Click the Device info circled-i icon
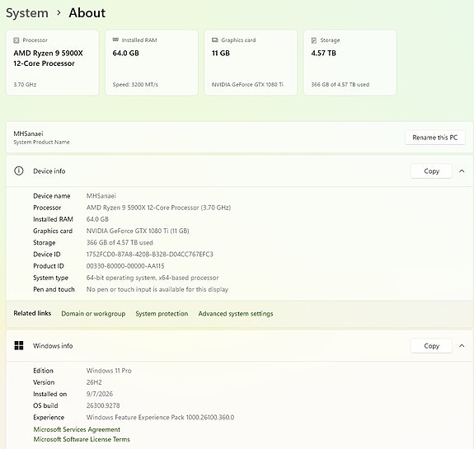Image resolution: width=474 pixels, height=449 pixels. [x=19, y=171]
